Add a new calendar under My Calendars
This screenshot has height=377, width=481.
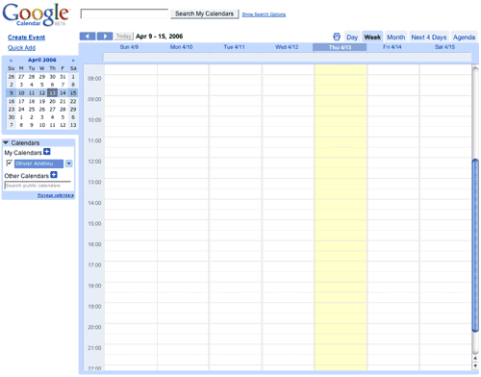coord(47,152)
